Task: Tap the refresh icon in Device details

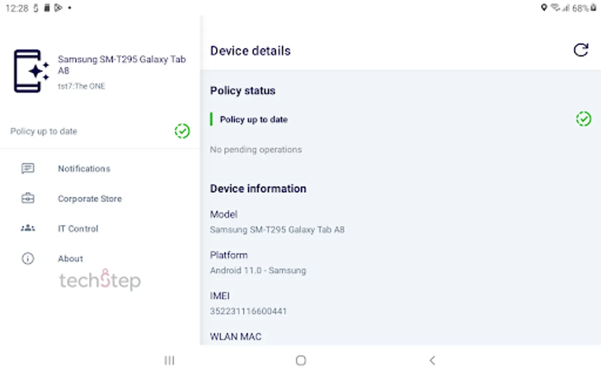Action: point(581,50)
